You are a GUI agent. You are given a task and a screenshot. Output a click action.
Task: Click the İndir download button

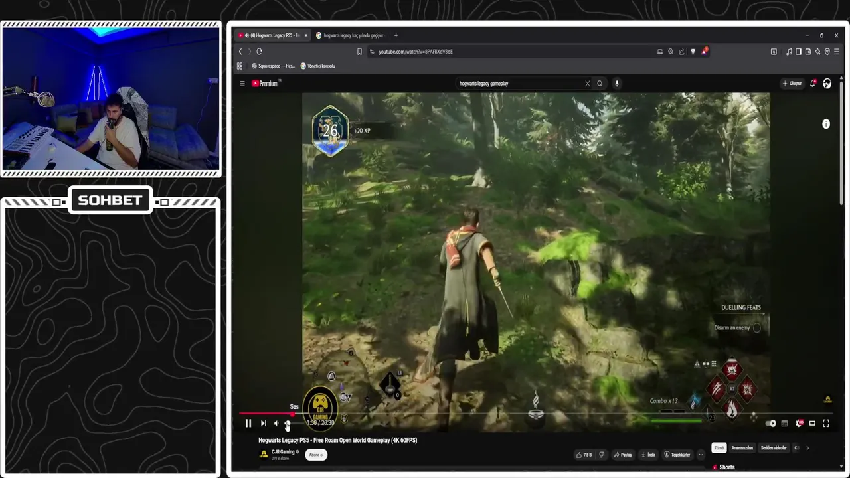click(648, 455)
